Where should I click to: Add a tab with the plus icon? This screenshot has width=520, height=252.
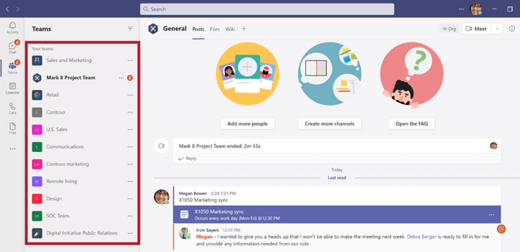coord(244,29)
